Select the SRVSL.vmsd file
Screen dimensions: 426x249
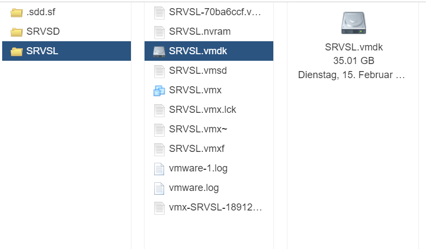198,71
